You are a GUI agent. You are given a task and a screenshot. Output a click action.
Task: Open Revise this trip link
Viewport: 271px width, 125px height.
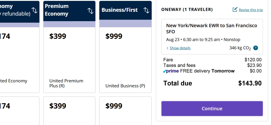pyautogui.click(x=251, y=10)
